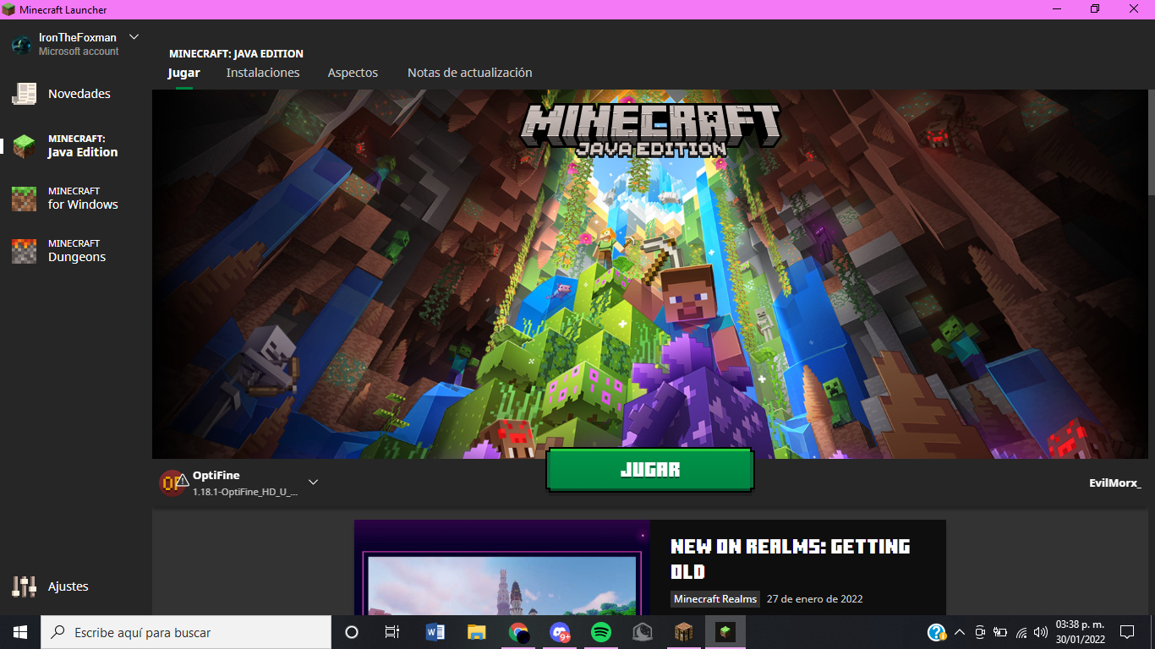This screenshot has width=1155, height=649.
Task: Click the article date 27 de enero de 2022
Action: [x=815, y=599]
